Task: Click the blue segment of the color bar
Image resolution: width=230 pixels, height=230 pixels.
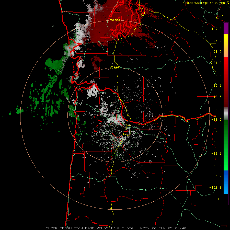Action: [x=226, y=182]
